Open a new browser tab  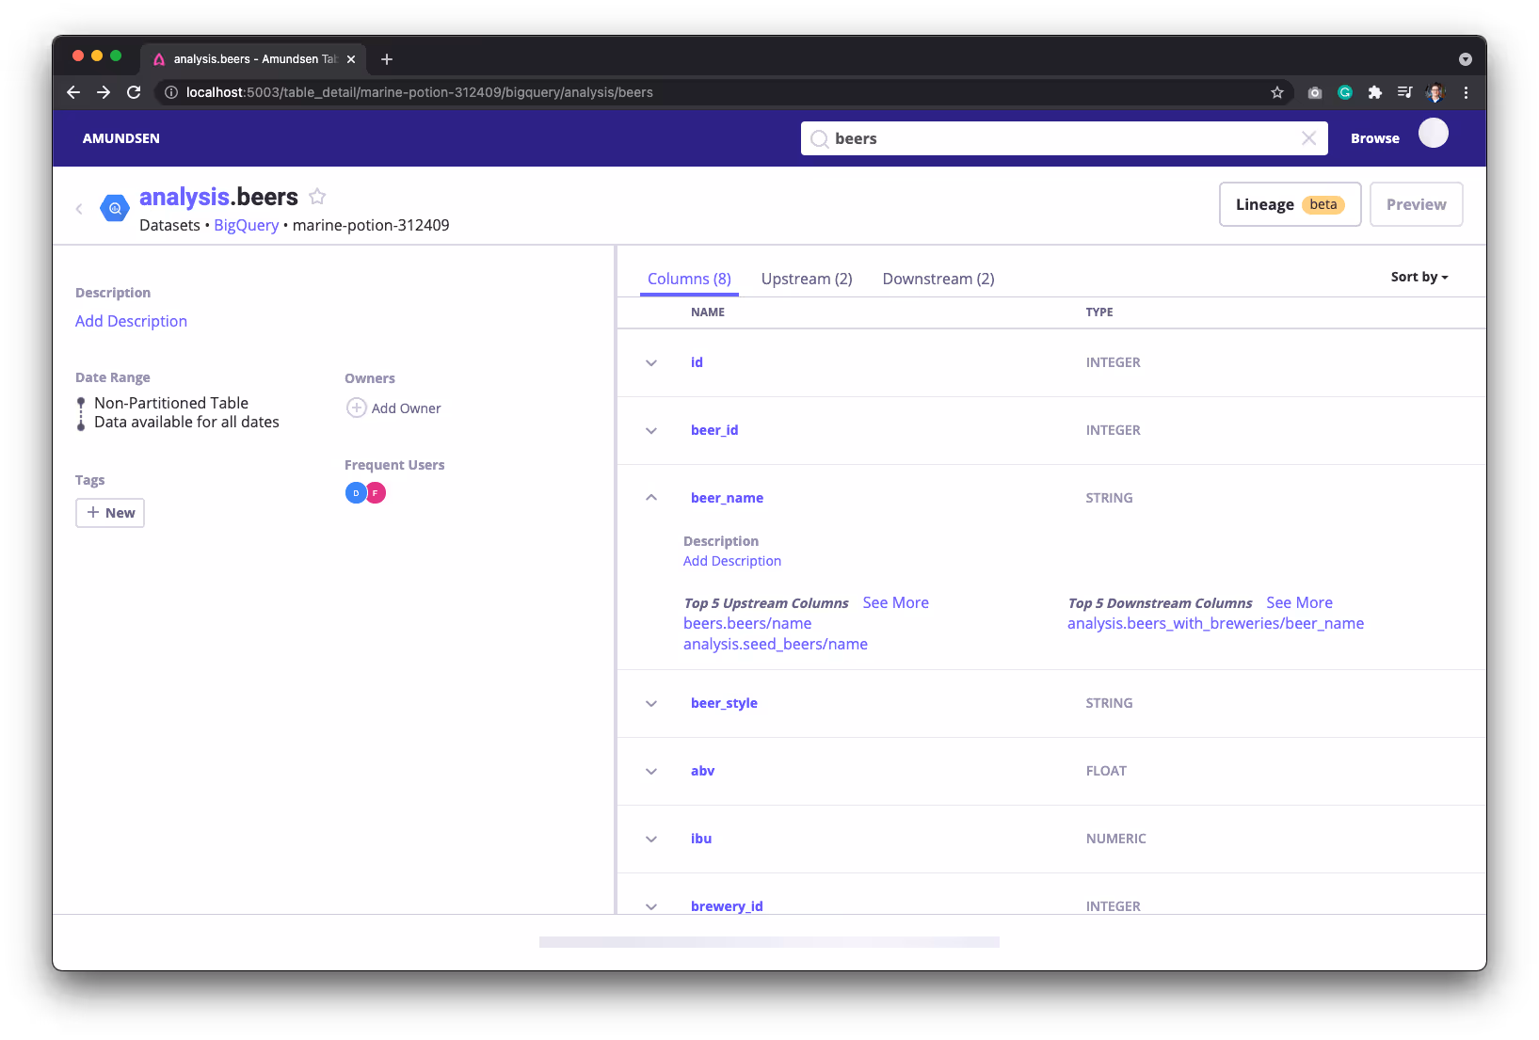pyautogui.click(x=387, y=59)
